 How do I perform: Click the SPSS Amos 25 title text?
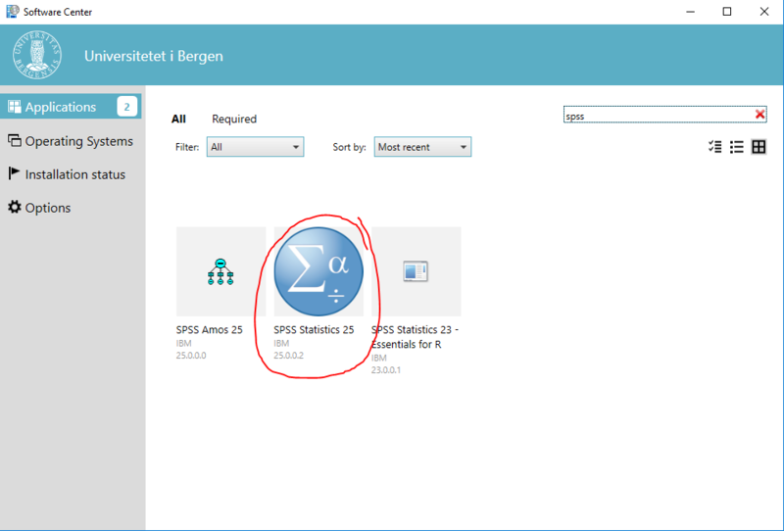click(x=209, y=329)
